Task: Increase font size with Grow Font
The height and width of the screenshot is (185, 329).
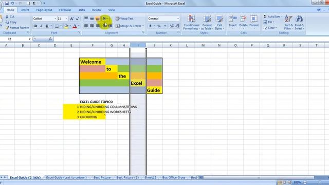Action: click(x=71, y=18)
